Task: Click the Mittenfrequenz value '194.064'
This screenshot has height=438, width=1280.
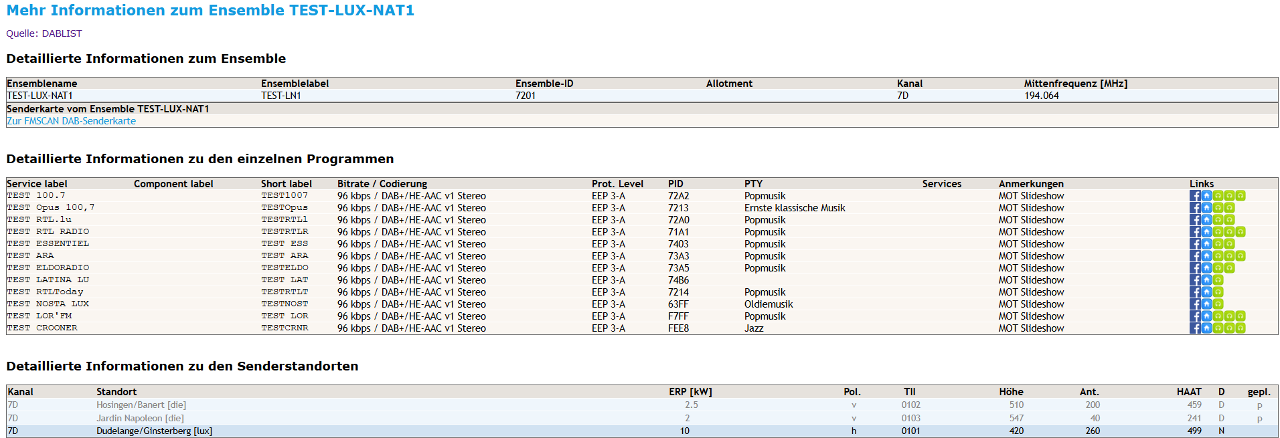Action: [1042, 96]
